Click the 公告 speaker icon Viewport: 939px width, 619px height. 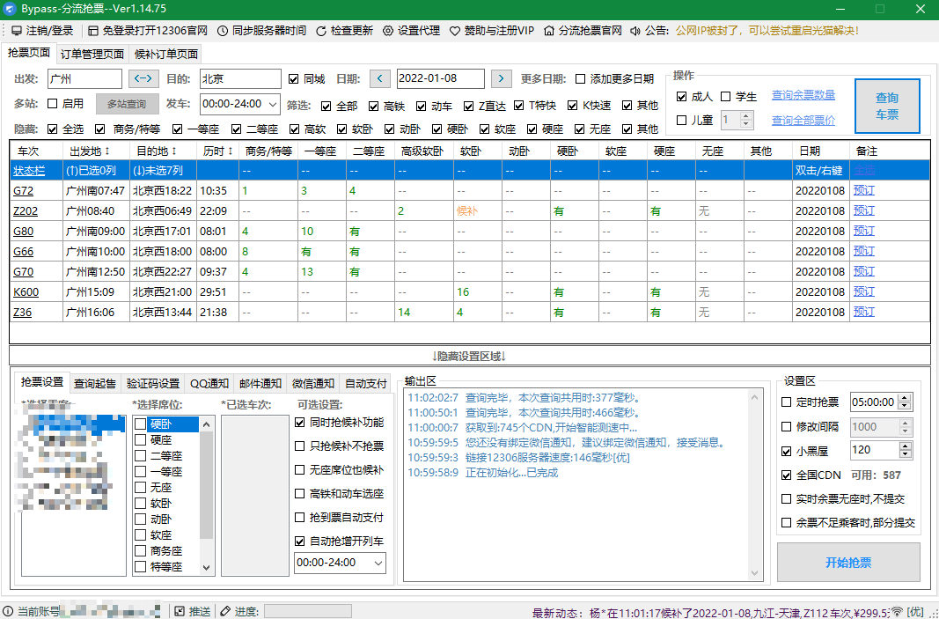tap(635, 31)
